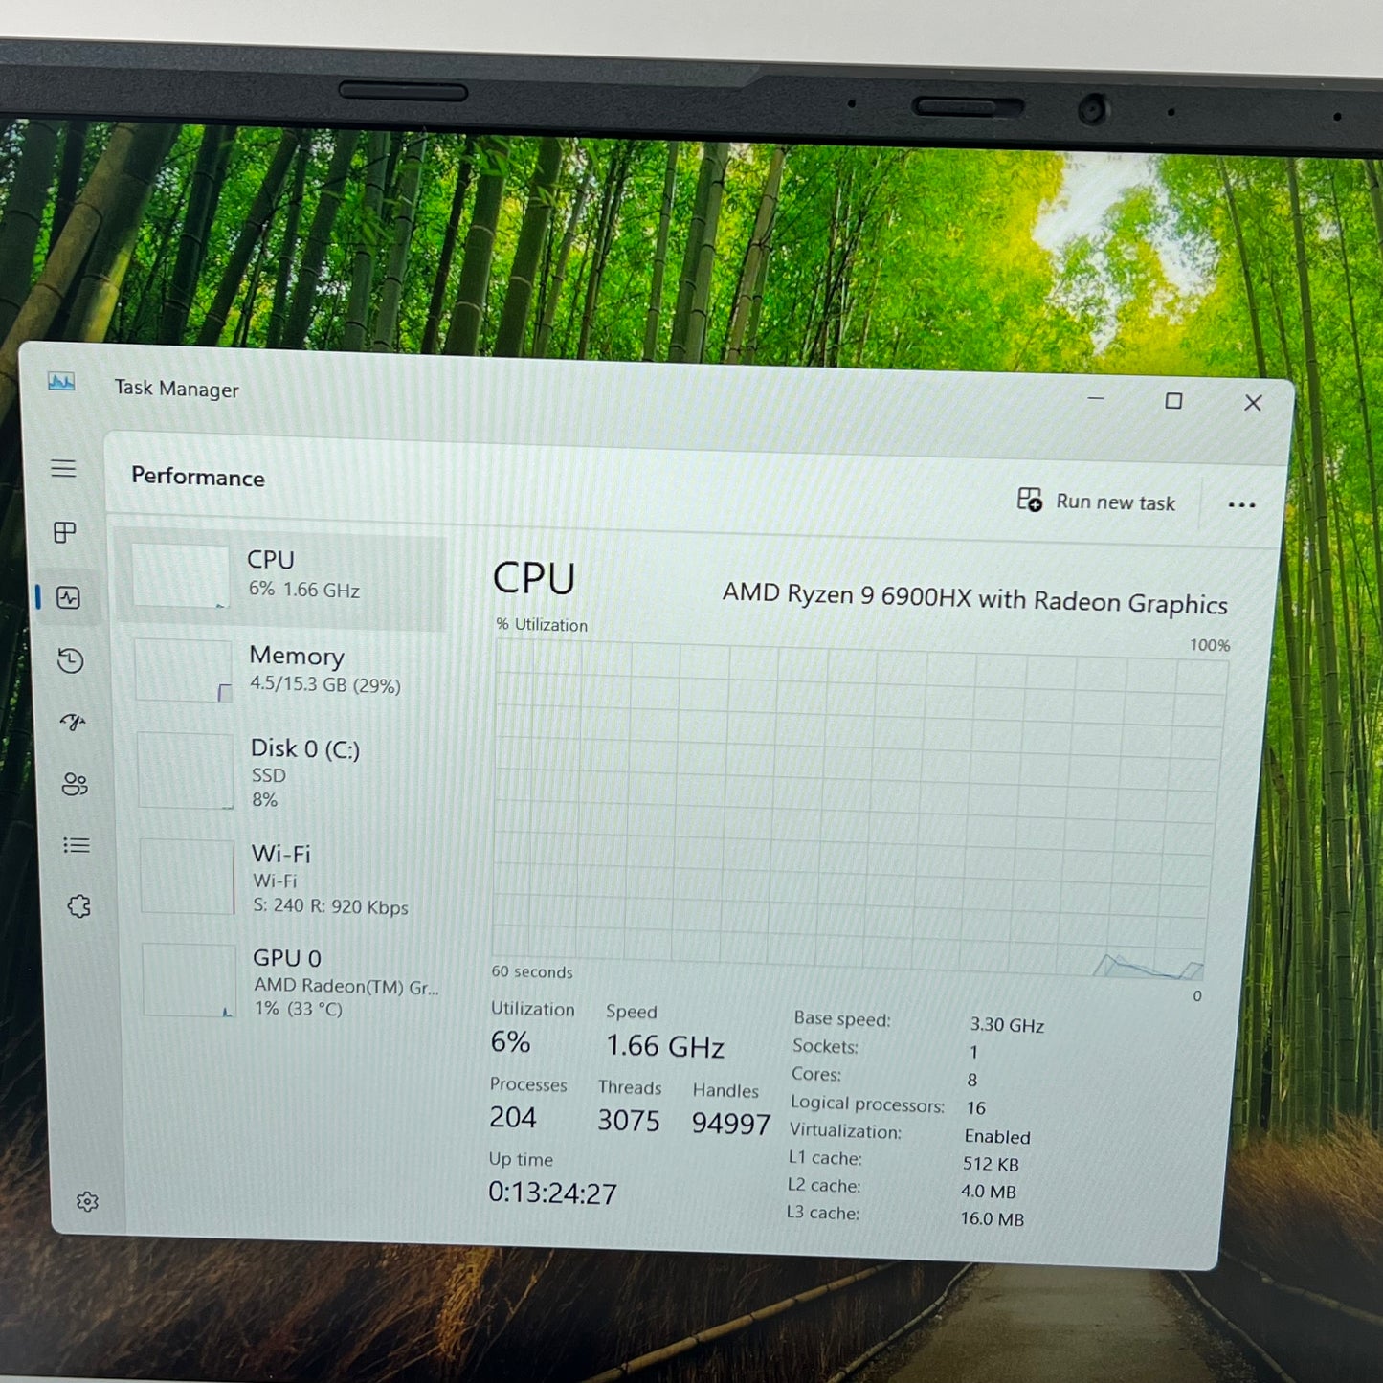The height and width of the screenshot is (1383, 1383).
Task: Click the Run new task icon
Action: point(1030,500)
